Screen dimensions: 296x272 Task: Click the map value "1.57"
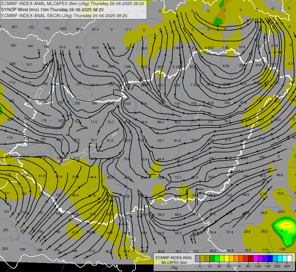(210, 121)
